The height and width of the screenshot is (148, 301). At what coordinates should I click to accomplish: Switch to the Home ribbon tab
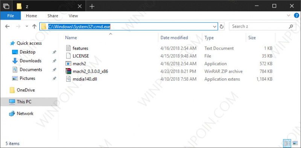[x=31, y=16]
